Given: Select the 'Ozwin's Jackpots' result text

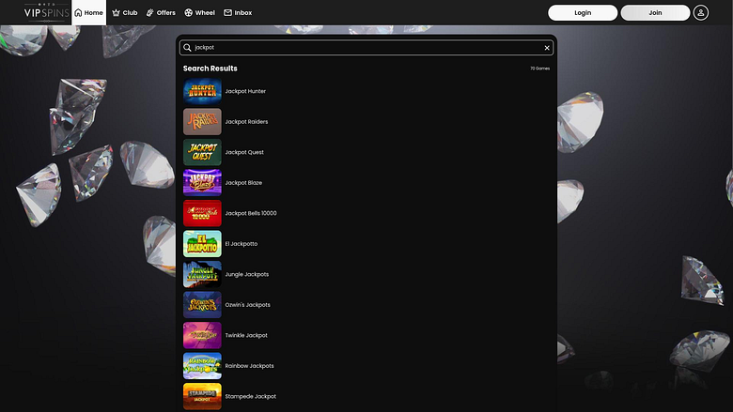Looking at the screenshot, I should [248, 305].
